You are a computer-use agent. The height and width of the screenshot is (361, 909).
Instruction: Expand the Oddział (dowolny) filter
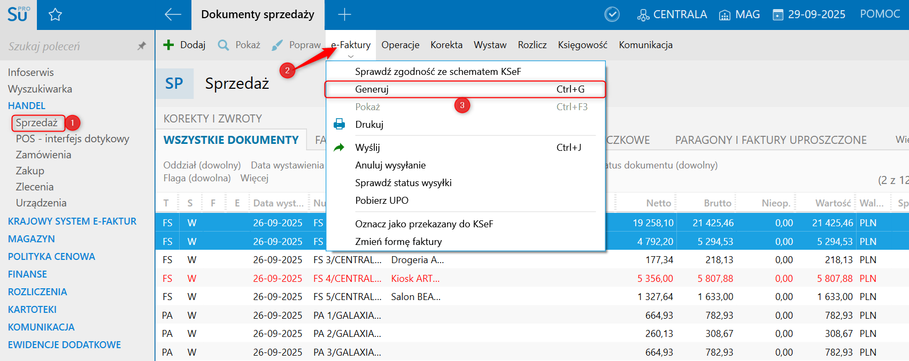point(202,165)
